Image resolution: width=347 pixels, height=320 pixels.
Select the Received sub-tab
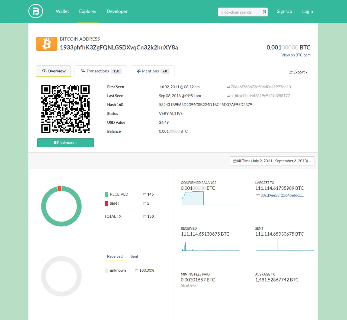click(115, 256)
